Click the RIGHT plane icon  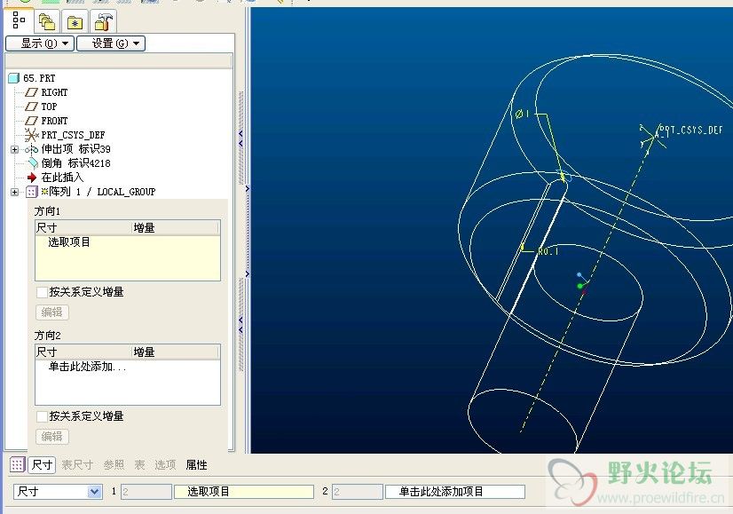(31, 92)
